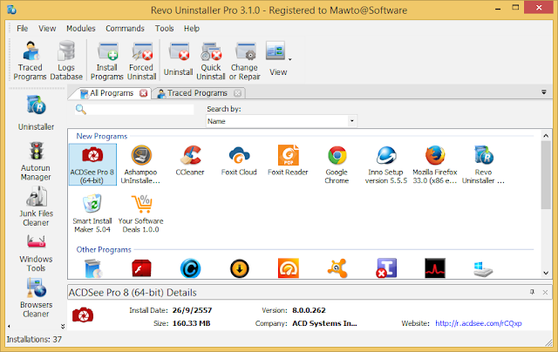Open Junk Files Cleaner in the sidebar
The width and height of the screenshot is (558, 352).
point(36,206)
